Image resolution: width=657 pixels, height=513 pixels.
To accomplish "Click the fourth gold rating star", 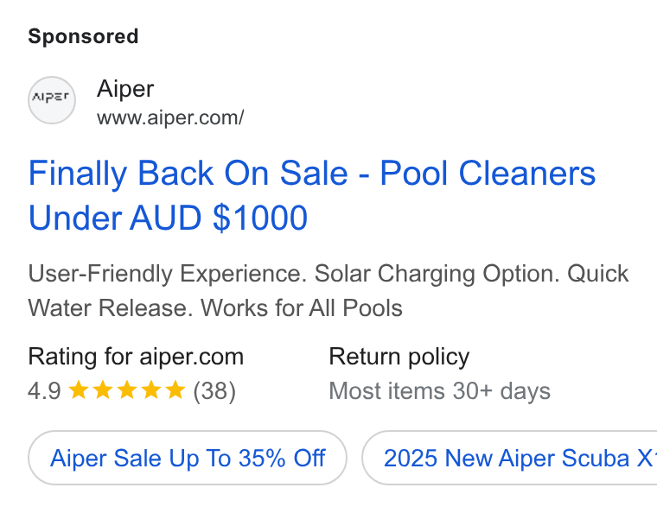I will tap(151, 390).
